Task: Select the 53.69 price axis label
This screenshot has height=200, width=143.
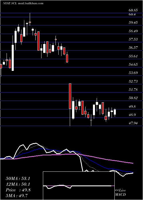Action: click(x=133, y=73)
